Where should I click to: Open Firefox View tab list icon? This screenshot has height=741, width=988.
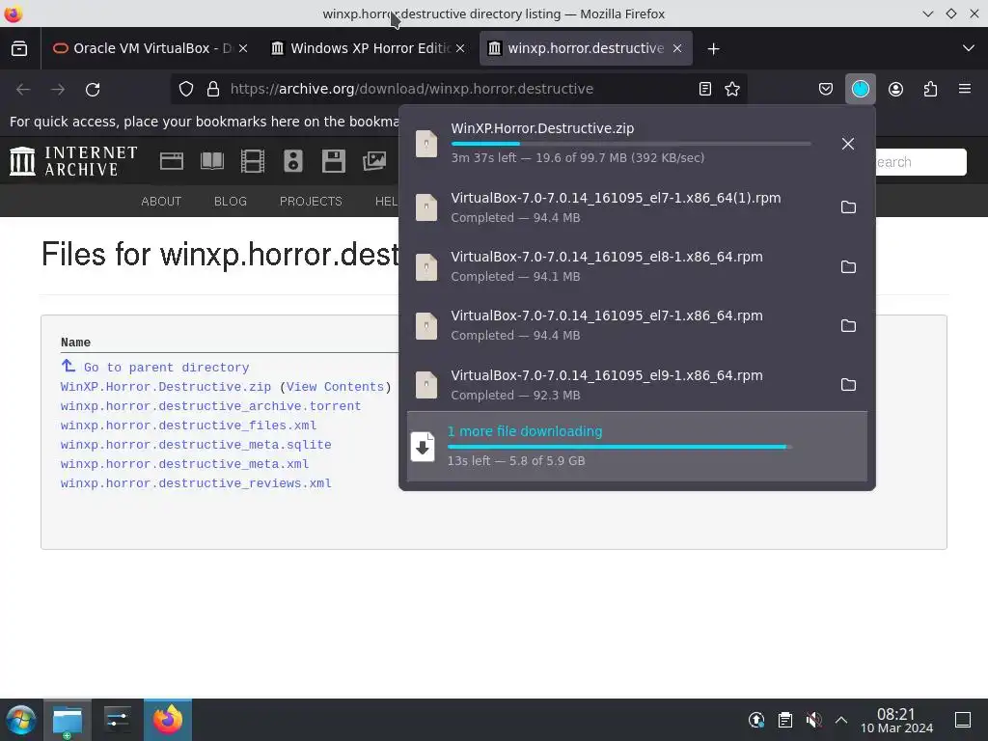point(19,48)
